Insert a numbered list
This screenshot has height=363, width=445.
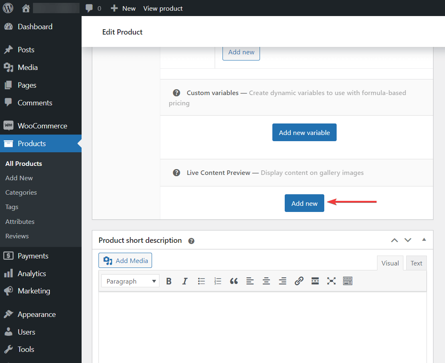218,281
